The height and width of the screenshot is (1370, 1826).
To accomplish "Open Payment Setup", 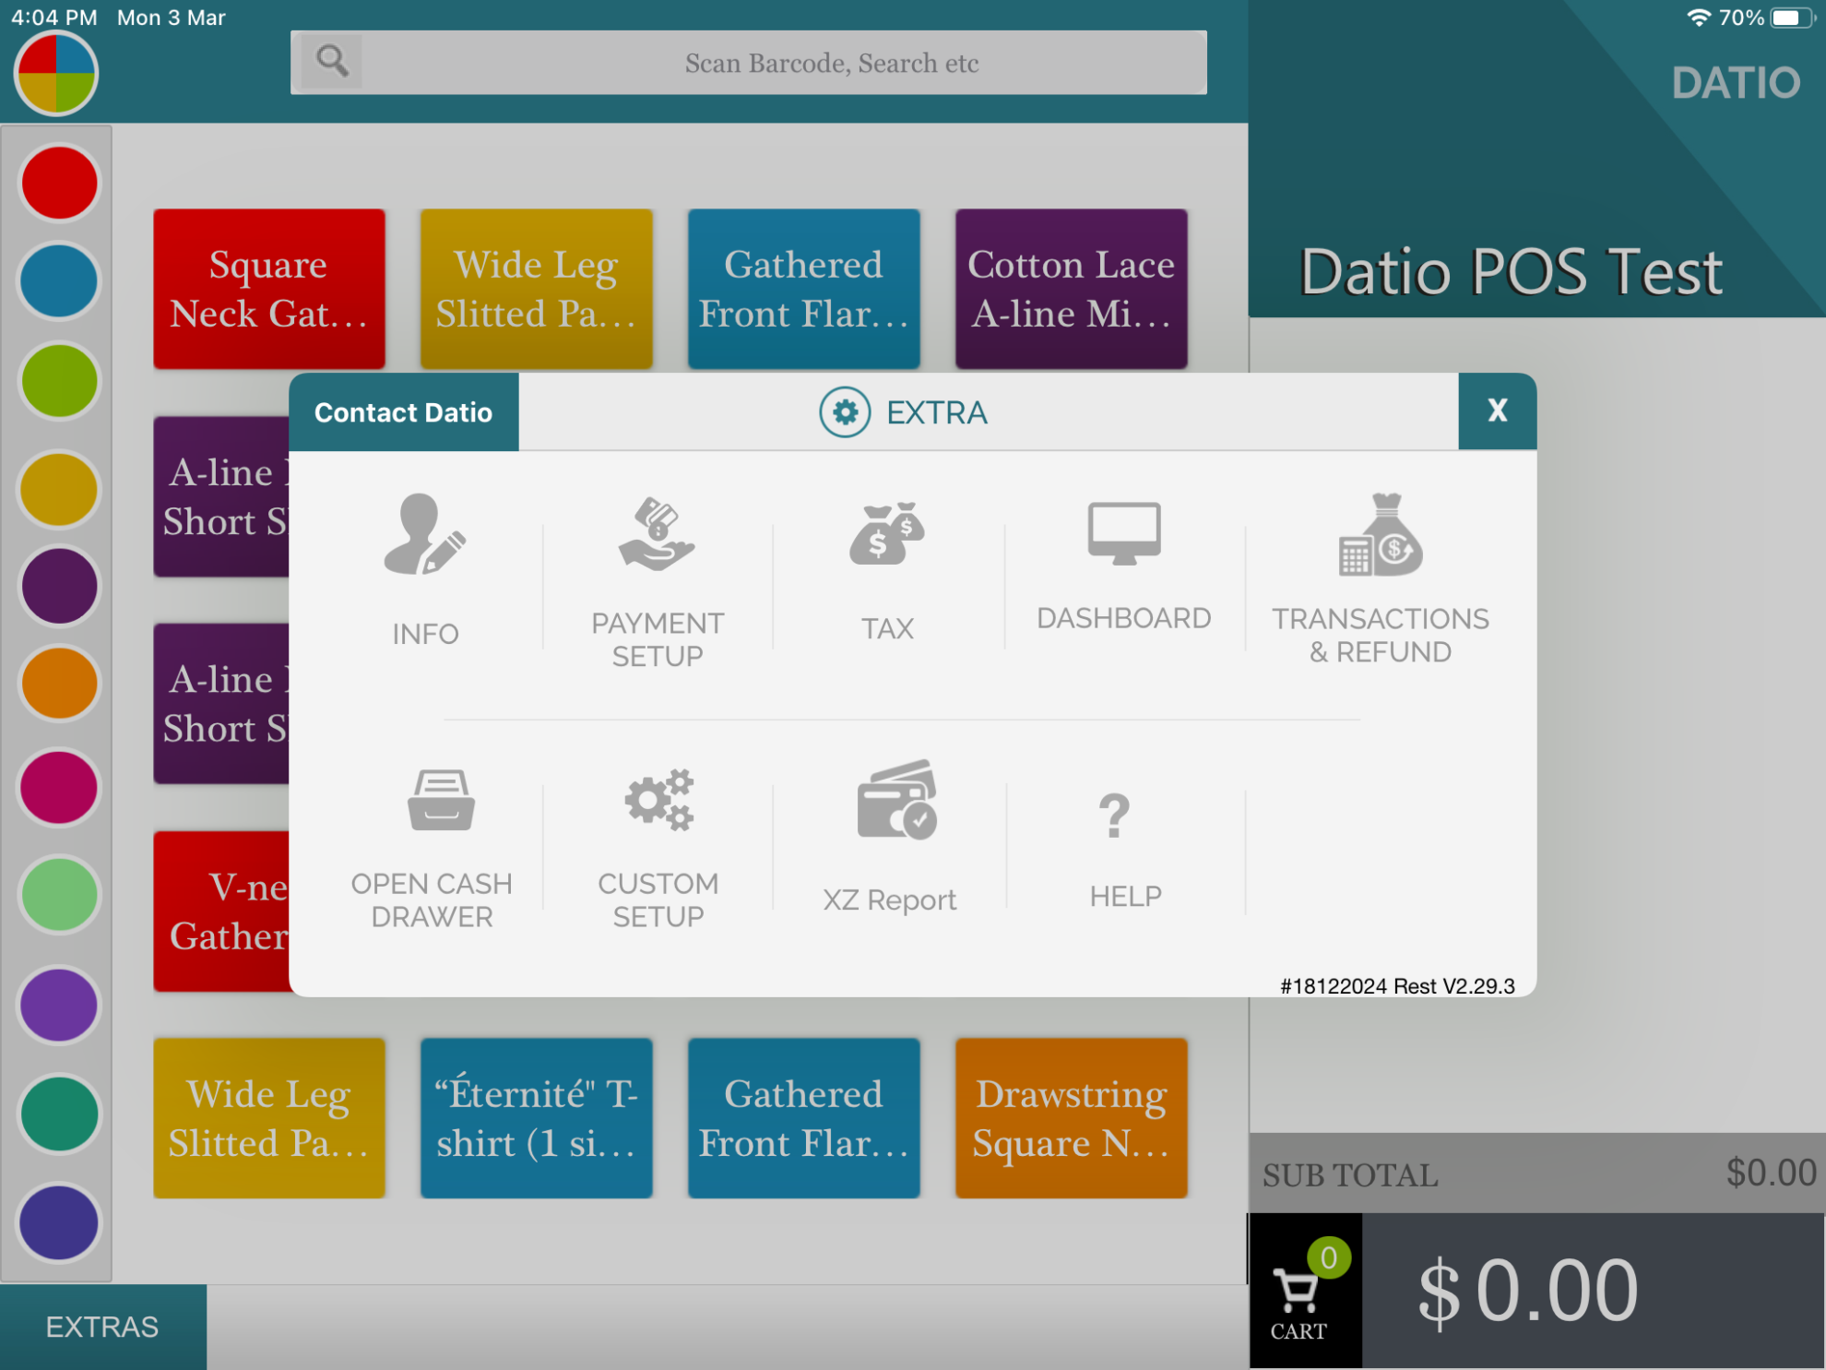I will coord(656,581).
